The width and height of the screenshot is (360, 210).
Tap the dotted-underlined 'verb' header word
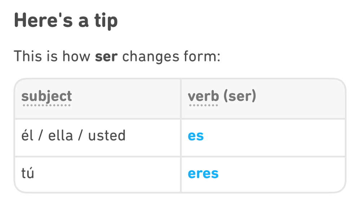203,96
